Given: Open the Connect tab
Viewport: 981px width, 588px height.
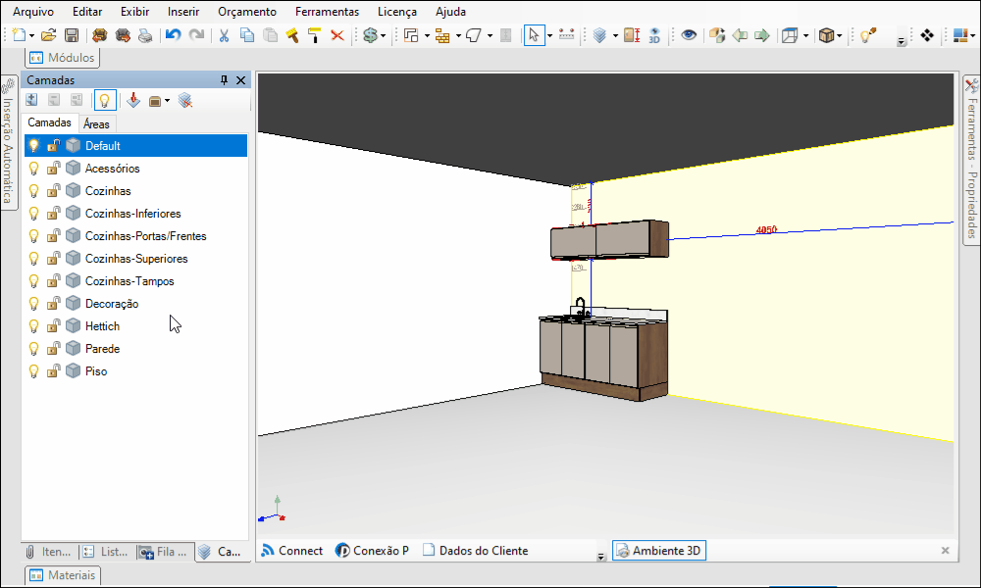Looking at the screenshot, I should [x=292, y=551].
